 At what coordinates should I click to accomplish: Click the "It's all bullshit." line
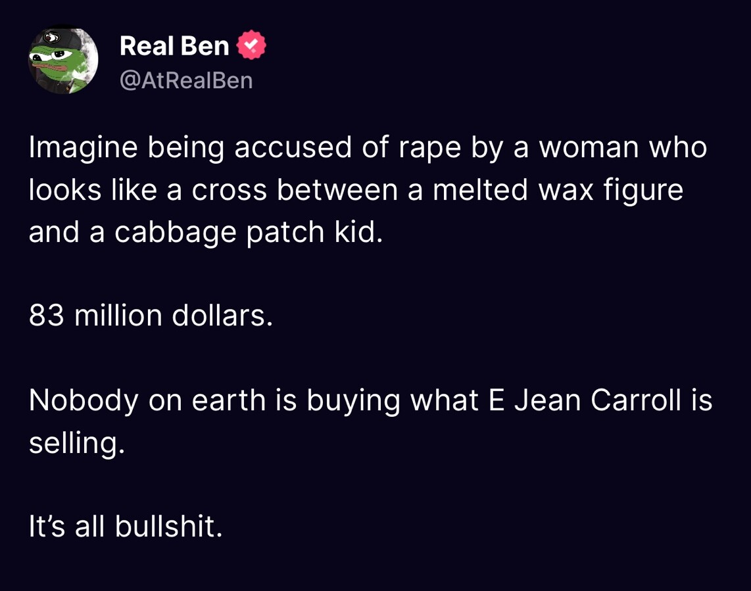[126, 526]
